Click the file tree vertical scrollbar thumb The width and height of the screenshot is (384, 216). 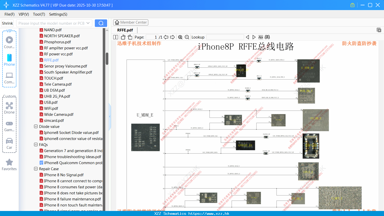tap(107, 59)
